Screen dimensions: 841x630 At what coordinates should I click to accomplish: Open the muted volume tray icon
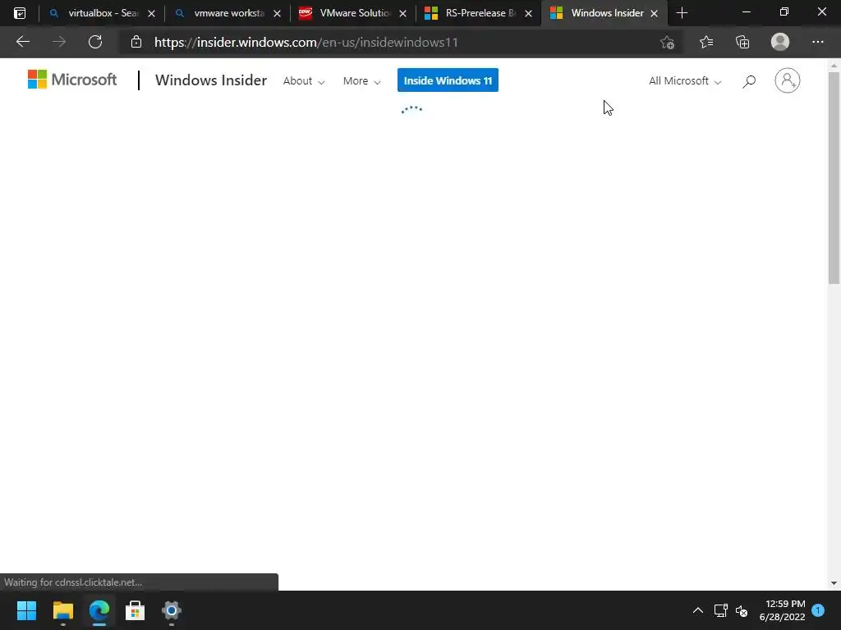point(742,610)
